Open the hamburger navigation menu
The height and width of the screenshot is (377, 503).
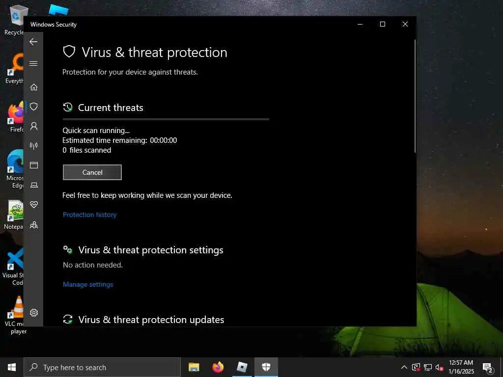[33, 63]
